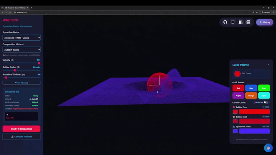The height and width of the screenshot is (155, 276).
Task: Open the GitHub repository icon
Action: 225,22
